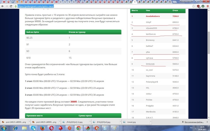The image size is (210, 131).
Task: Open the orange Origin taskbar icon
Action: pyautogui.click(x=70, y=128)
